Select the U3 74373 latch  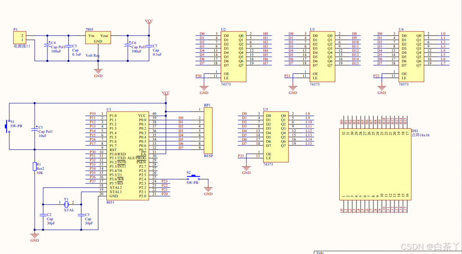click(x=323, y=56)
